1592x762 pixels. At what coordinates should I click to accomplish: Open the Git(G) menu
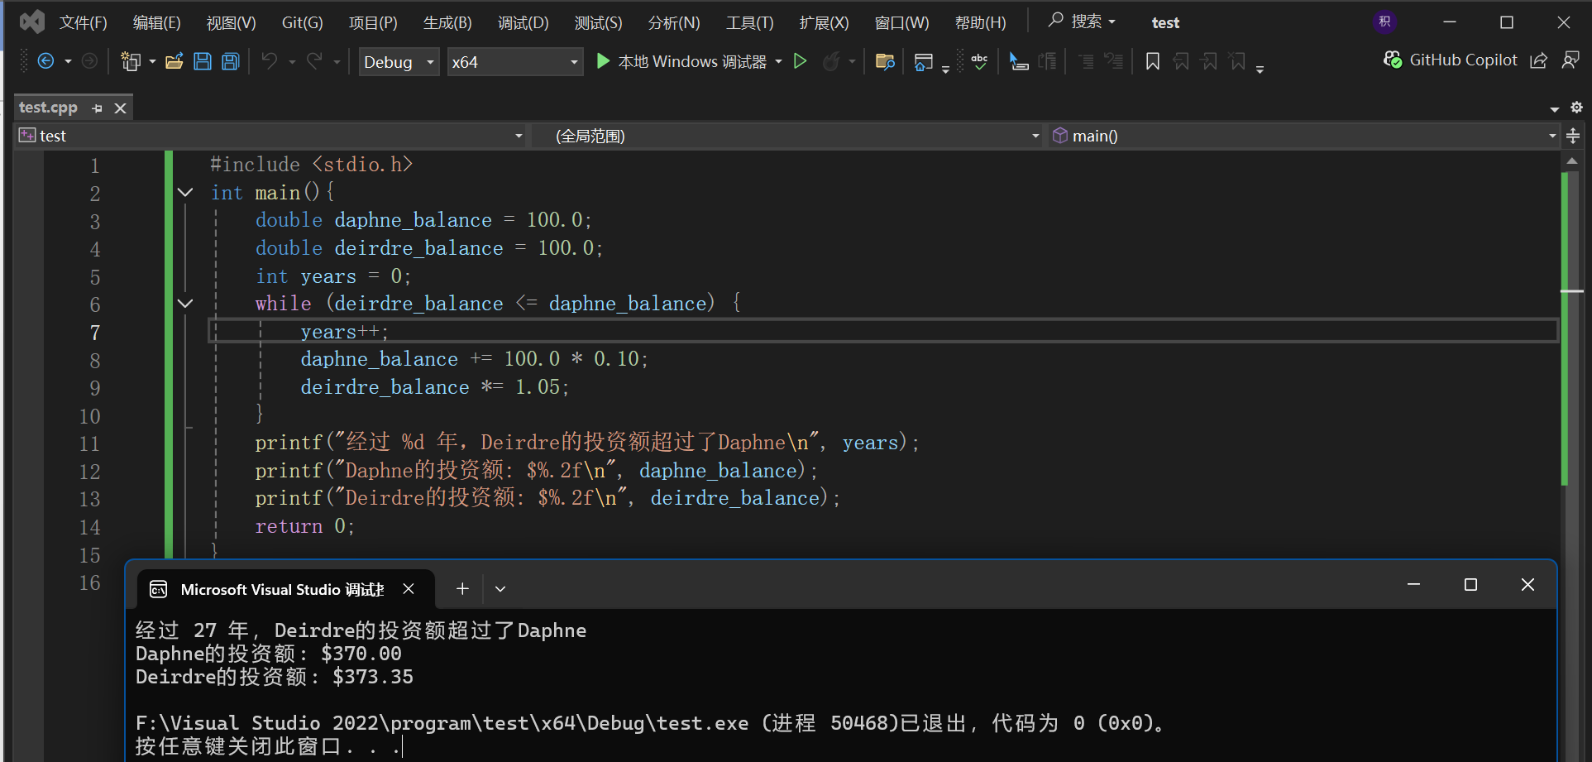pyautogui.click(x=303, y=22)
